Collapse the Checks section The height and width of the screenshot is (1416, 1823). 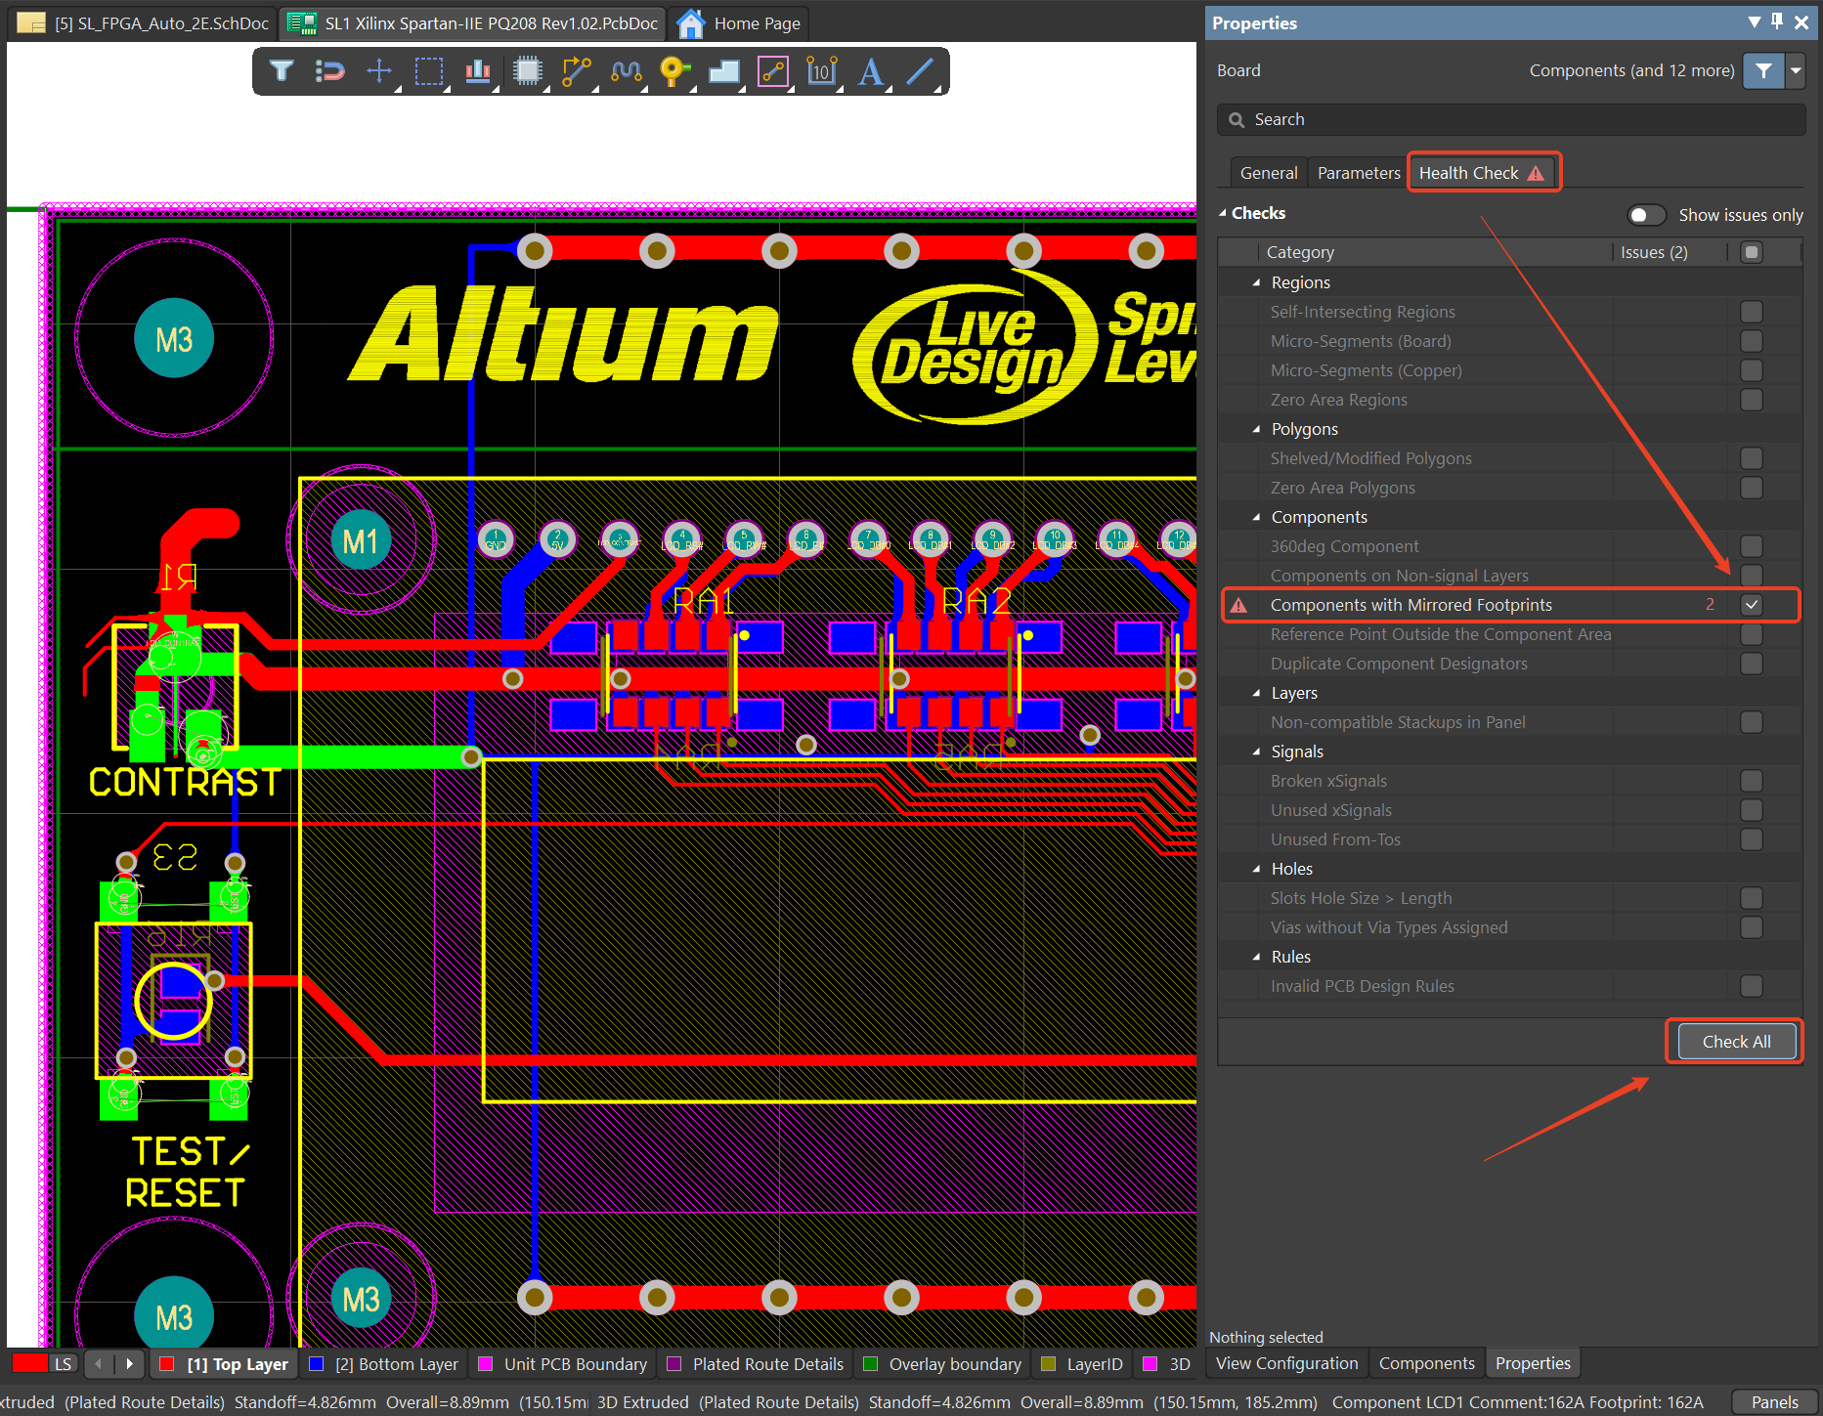(x=1223, y=213)
